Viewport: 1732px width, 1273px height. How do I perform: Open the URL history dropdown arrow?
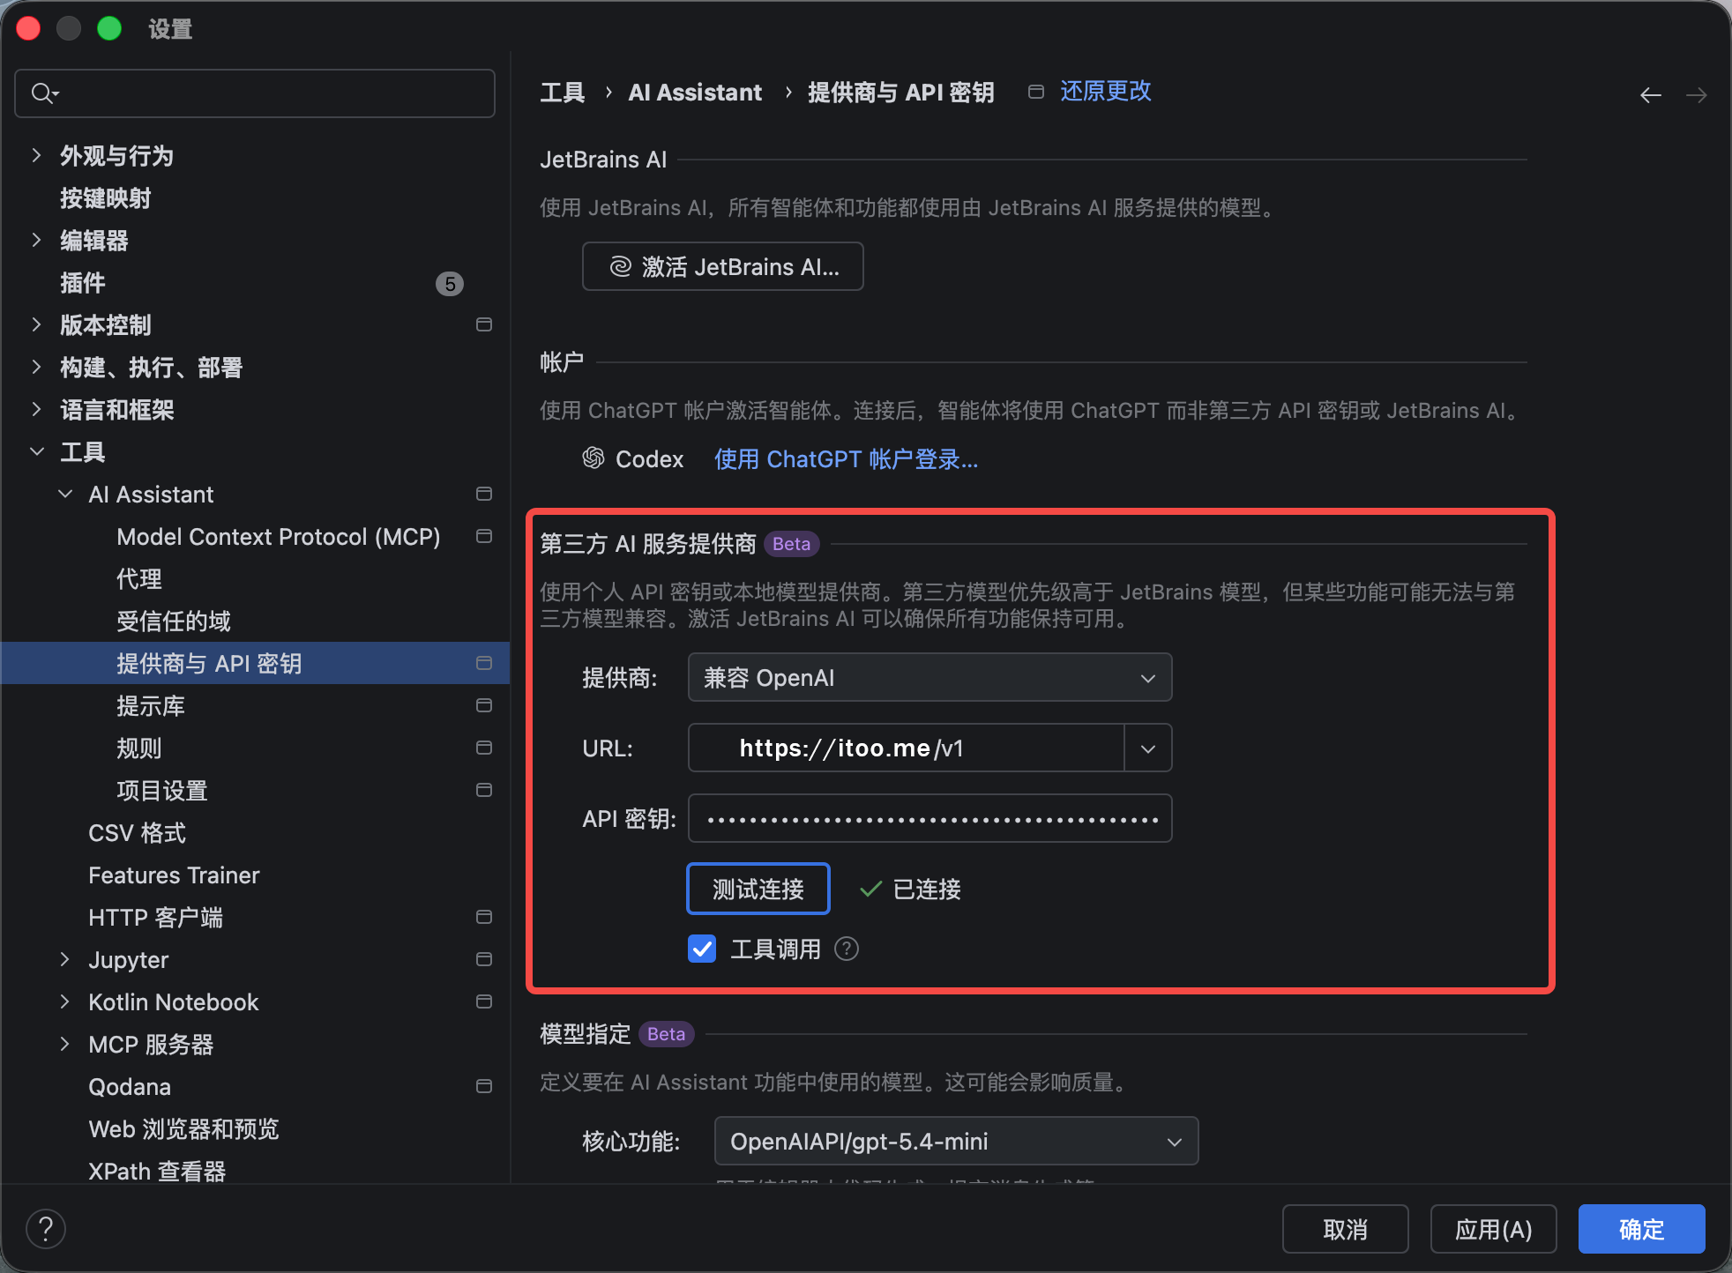[1148, 748]
